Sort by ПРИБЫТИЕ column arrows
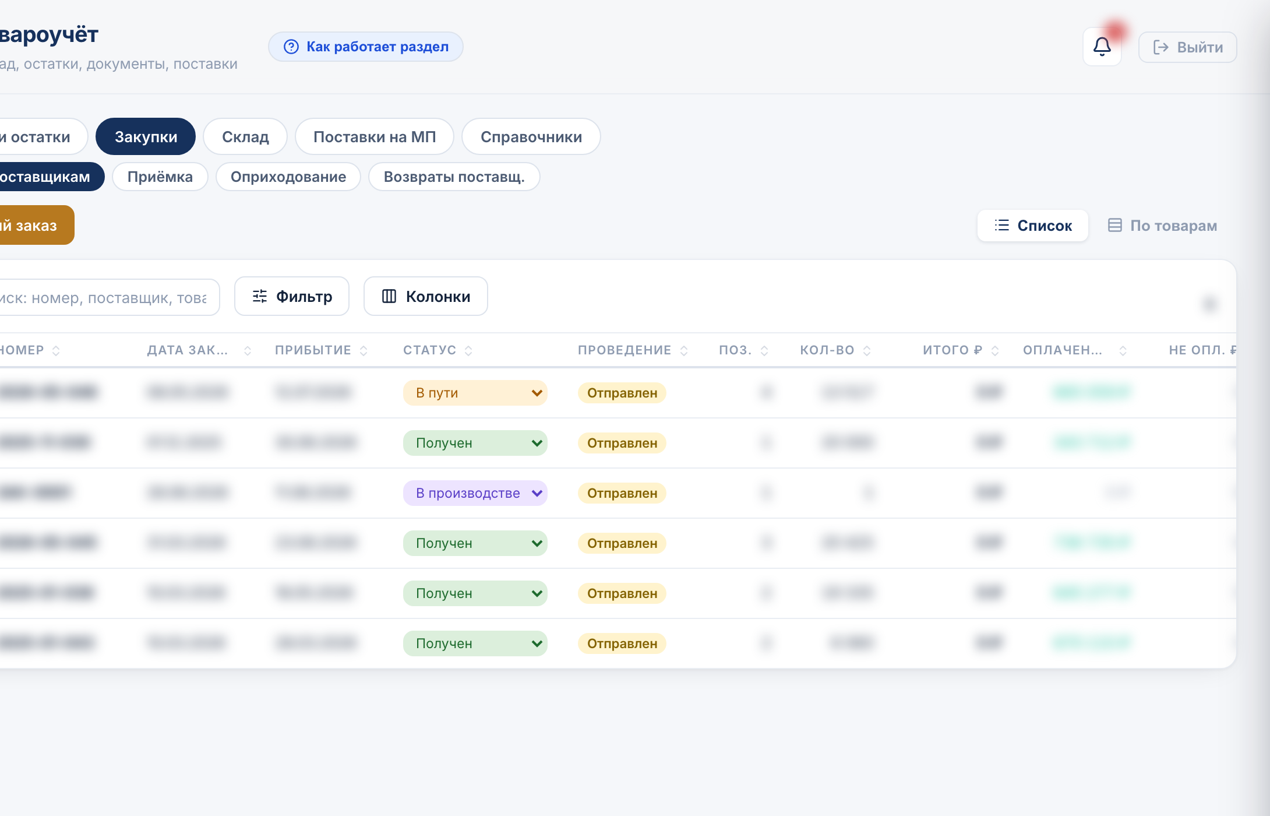The image size is (1270, 816). [x=364, y=350]
